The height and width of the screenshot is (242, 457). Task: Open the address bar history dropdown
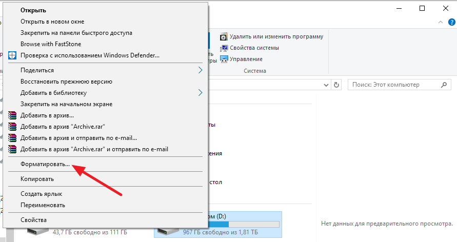[326, 85]
